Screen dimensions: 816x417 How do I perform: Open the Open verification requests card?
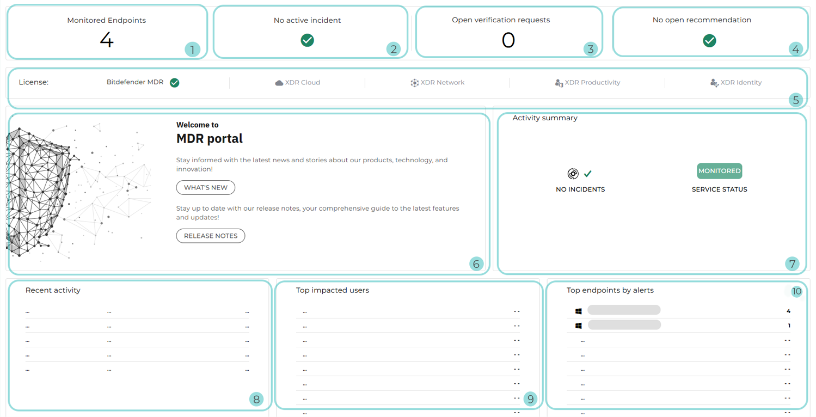(x=508, y=33)
